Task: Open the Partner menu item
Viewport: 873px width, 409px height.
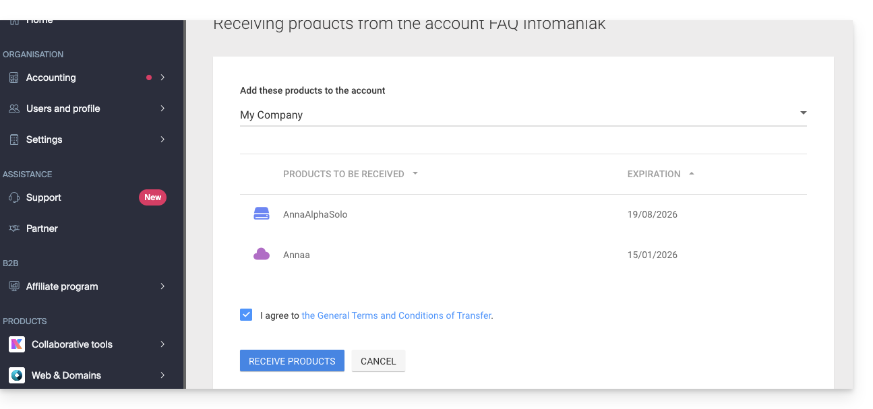Action: (x=42, y=228)
